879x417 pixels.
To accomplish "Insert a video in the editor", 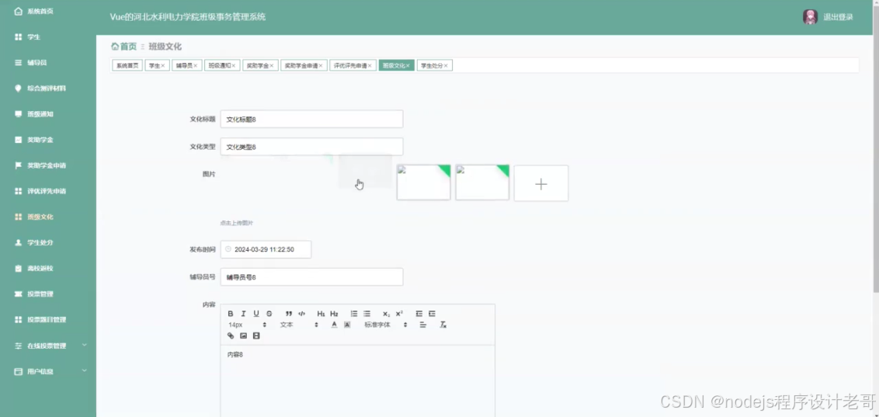I will 256,335.
